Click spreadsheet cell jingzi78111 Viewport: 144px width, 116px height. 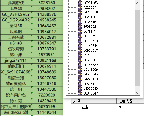[16, 61]
